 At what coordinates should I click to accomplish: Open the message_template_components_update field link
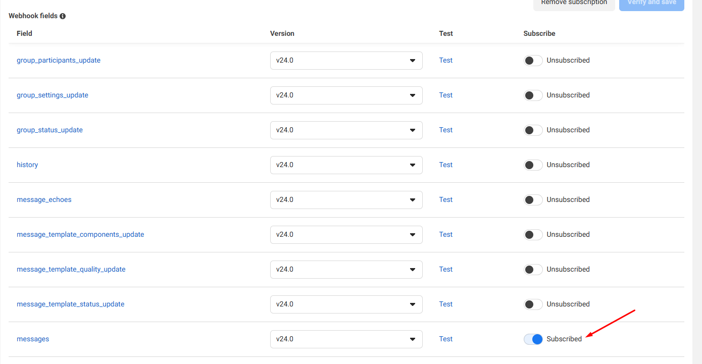(x=80, y=235)
